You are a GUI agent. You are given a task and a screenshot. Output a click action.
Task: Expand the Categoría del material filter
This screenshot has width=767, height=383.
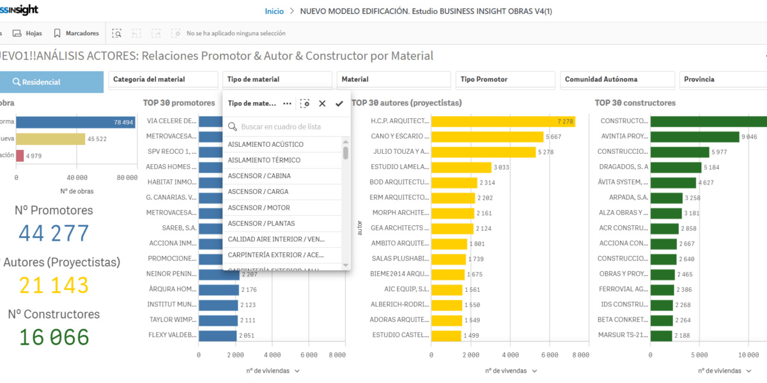[x=163, y=80]
